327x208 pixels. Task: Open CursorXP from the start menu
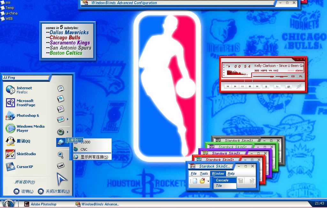[19, 167]
